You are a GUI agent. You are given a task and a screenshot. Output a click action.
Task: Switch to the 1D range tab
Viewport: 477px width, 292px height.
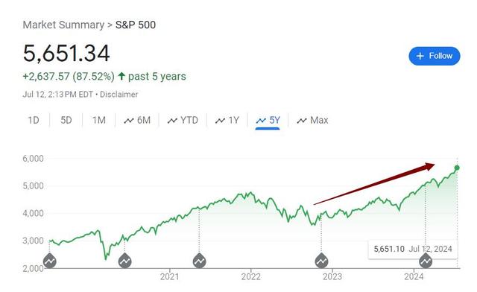(34, 121)
